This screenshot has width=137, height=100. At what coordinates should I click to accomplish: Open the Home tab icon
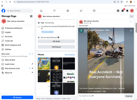click(x=41, y=11)
